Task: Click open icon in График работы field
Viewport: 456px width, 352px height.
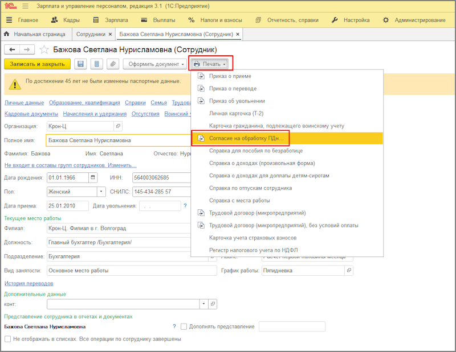Action: tap(348, 271)
